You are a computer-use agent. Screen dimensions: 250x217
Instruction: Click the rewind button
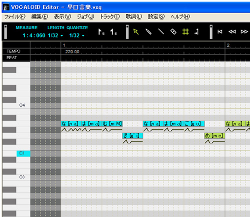tap(232, 32)
